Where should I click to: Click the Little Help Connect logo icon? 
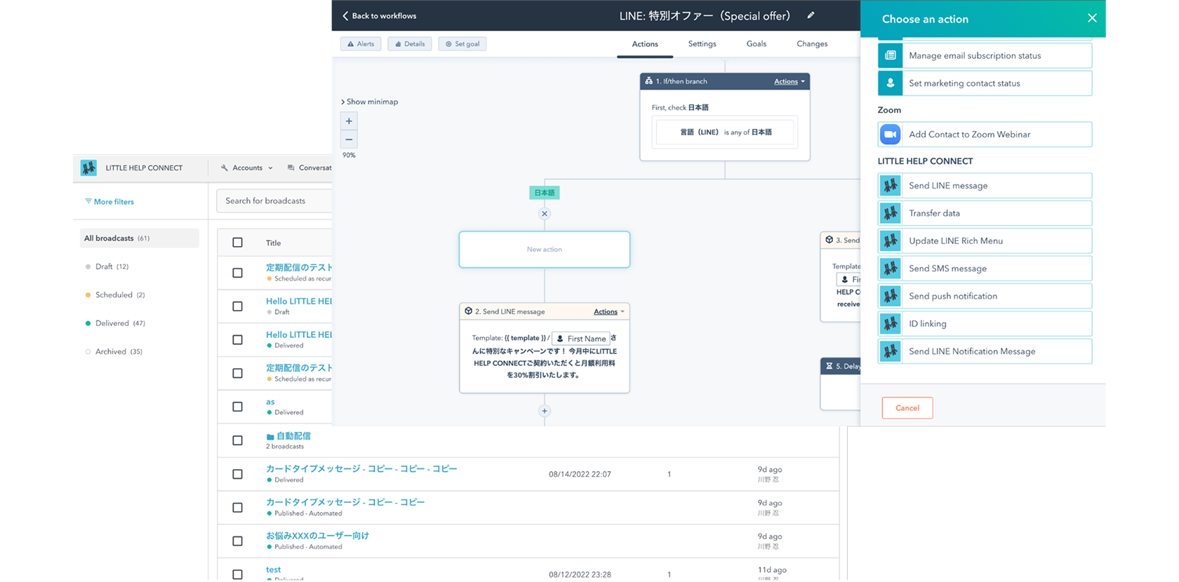[x=88, y=168]
